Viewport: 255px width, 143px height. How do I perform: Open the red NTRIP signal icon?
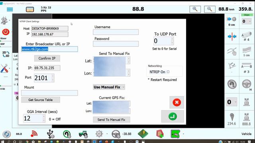[34, 134]
